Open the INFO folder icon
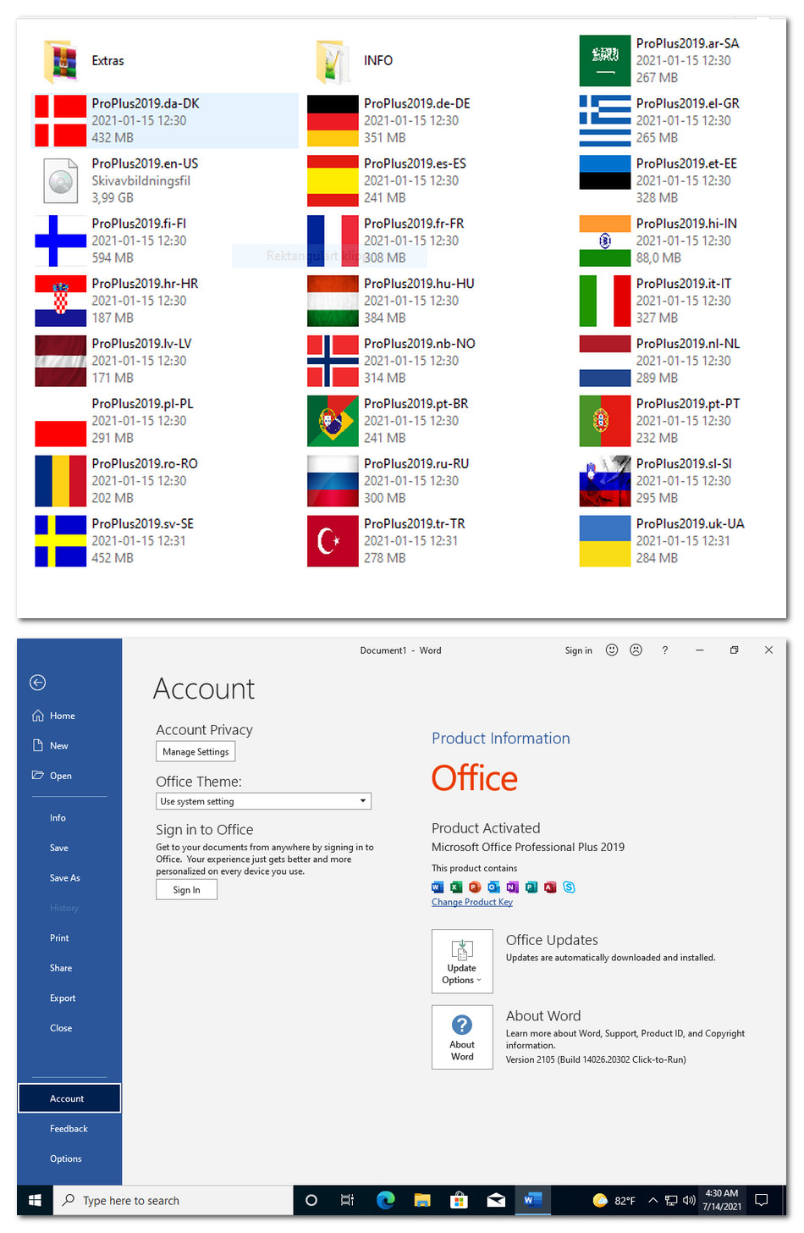 [x=333, y=61]
